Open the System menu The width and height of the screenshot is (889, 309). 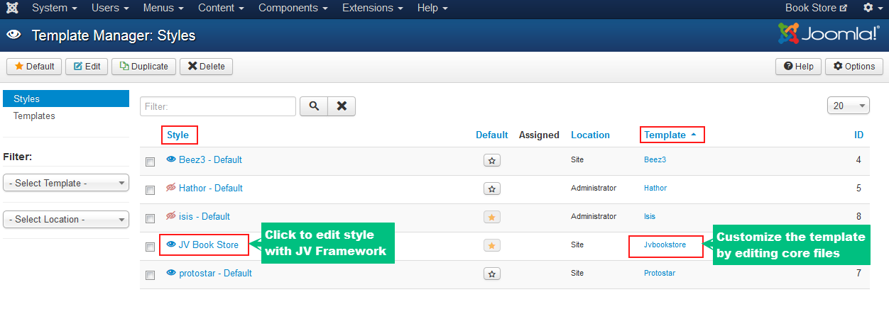[54, 8]
